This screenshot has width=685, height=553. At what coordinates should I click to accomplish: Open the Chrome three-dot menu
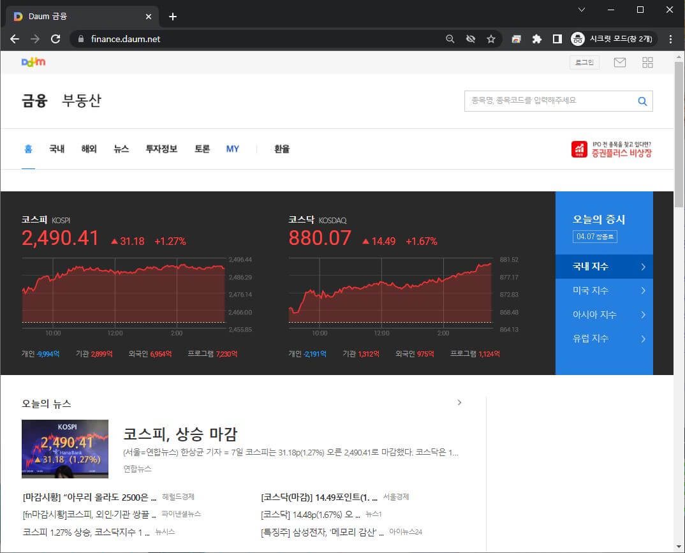(670, 39)
